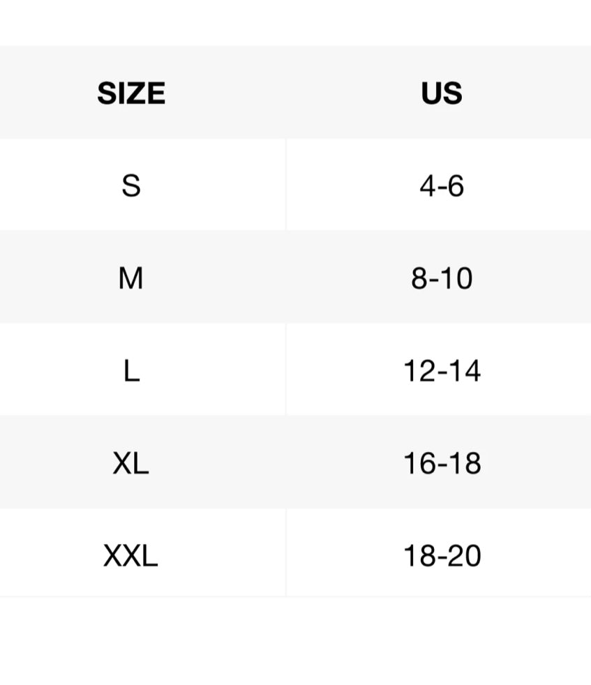Select the XL size cell

point(142,462)
